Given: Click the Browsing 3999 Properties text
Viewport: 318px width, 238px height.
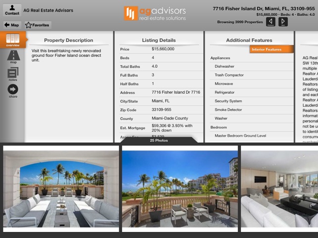Looking at the screenshot, I should click(240, 22).
